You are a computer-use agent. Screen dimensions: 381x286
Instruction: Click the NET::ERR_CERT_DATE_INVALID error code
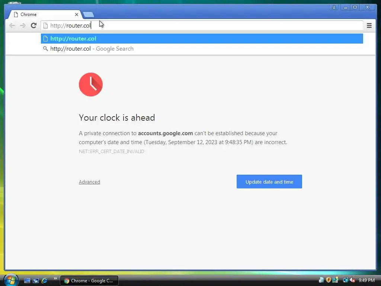click(x=112, y=152)
